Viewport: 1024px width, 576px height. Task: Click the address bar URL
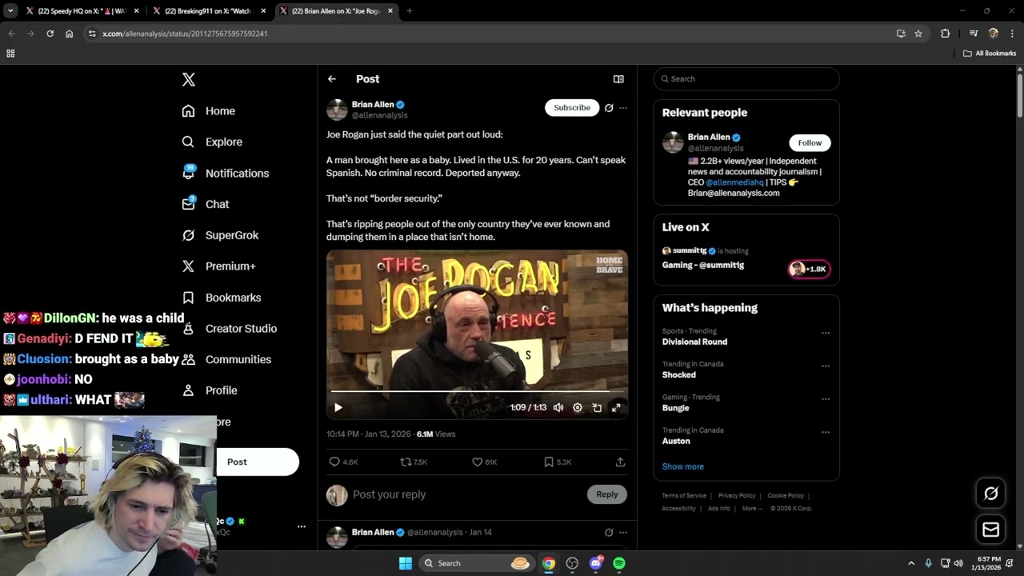tap(185, 34)
